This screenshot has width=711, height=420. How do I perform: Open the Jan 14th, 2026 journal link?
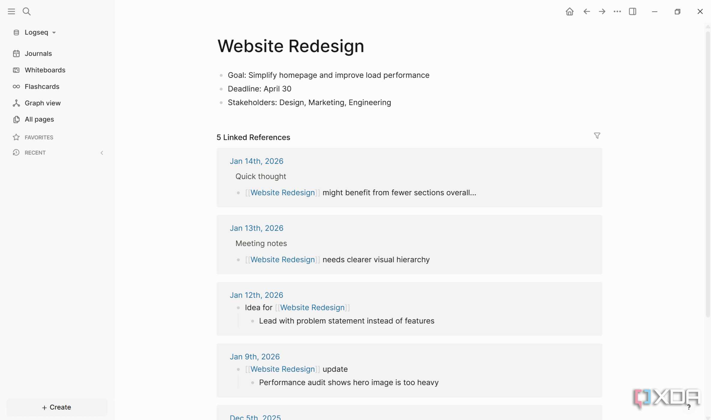point(256,161)
